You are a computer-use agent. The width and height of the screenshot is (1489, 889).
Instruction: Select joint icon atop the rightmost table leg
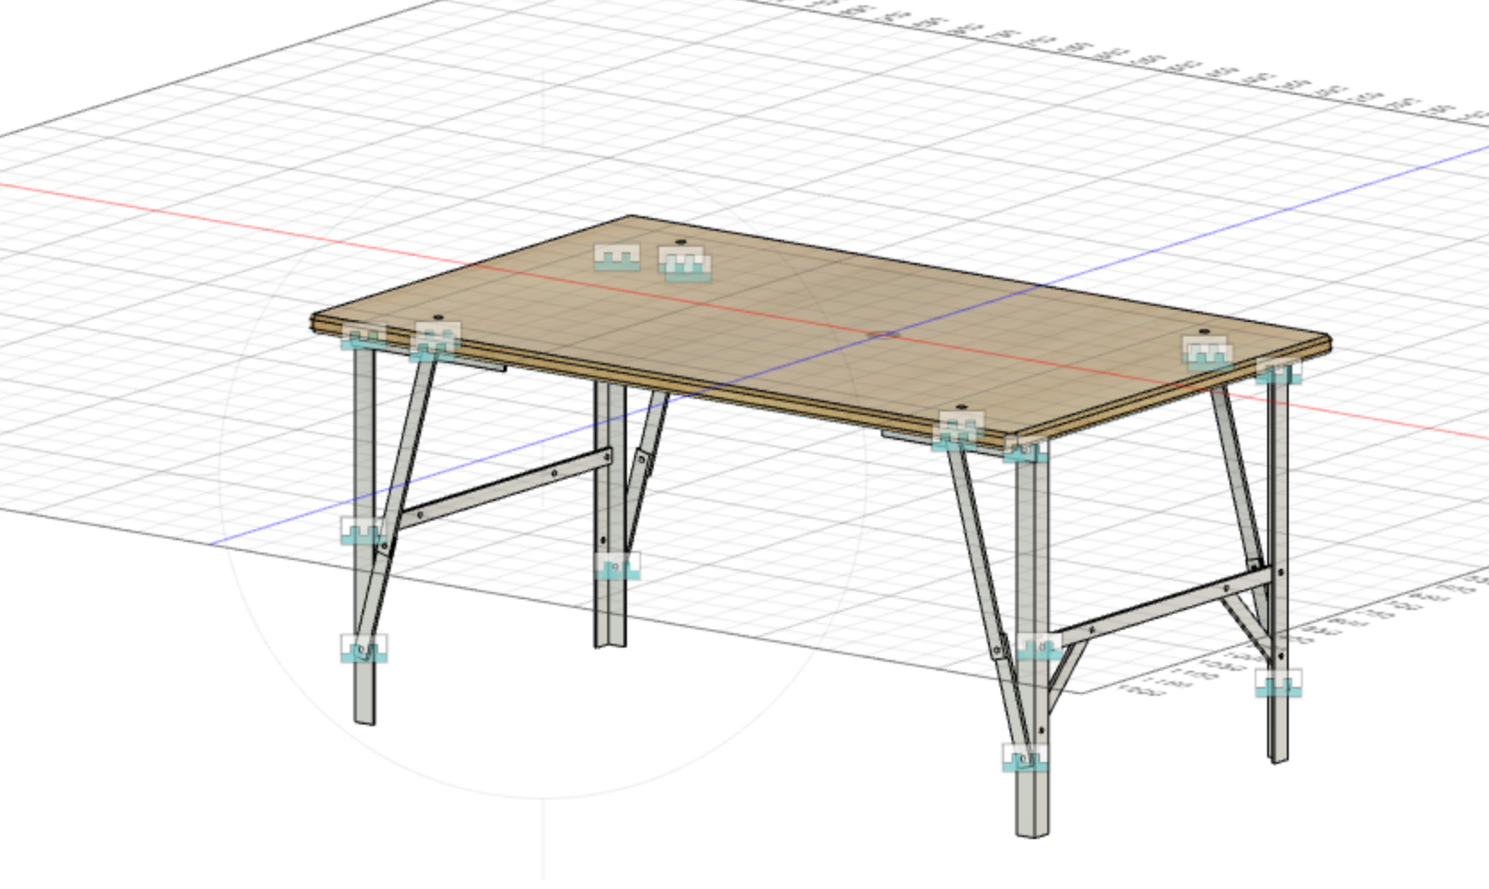pos(1278,370)
